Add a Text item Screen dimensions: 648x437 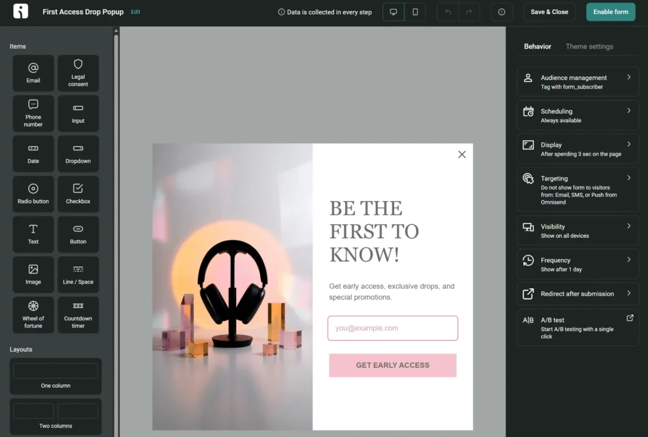click(33, 234)
